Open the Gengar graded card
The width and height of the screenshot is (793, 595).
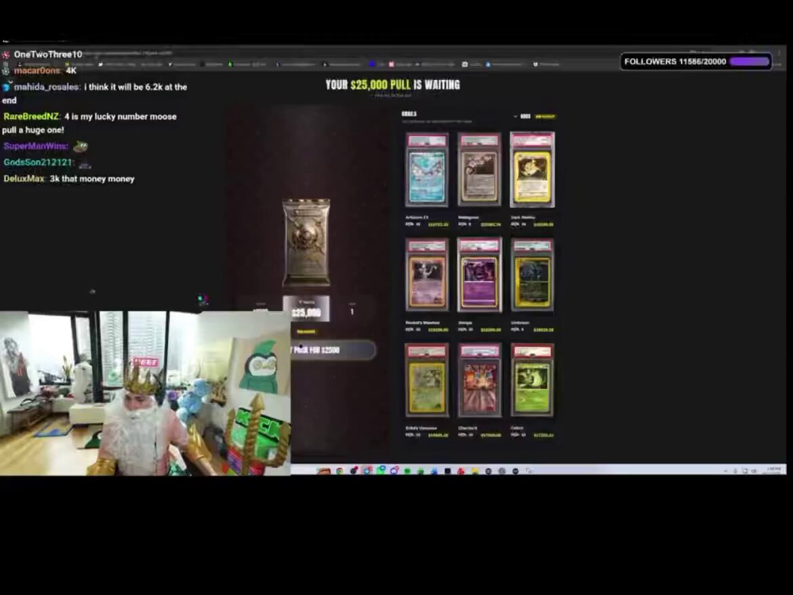tap(479, 275)
